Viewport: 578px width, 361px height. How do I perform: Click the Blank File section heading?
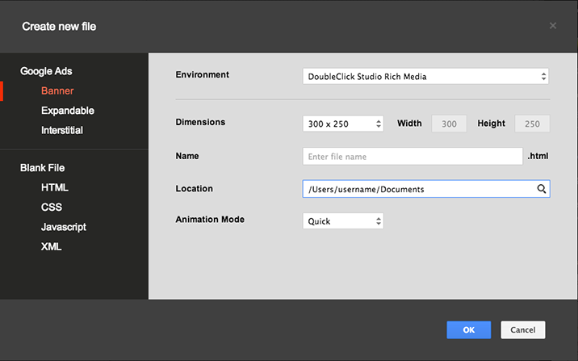pos(42,168)
